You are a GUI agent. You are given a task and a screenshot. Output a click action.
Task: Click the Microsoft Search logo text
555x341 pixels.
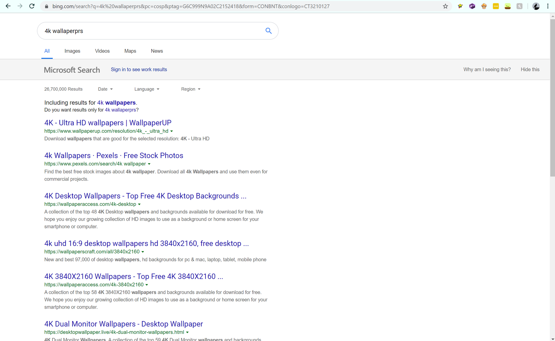tap(72, 70)
